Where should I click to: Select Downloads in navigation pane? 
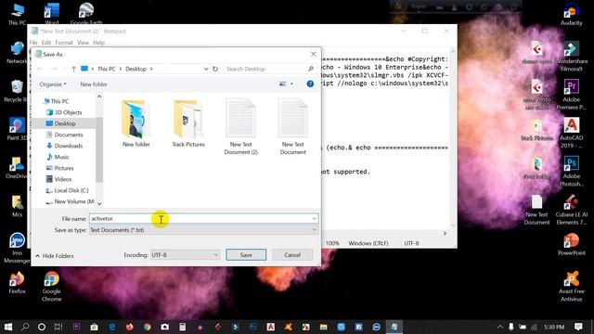click(x=64, y=146)
